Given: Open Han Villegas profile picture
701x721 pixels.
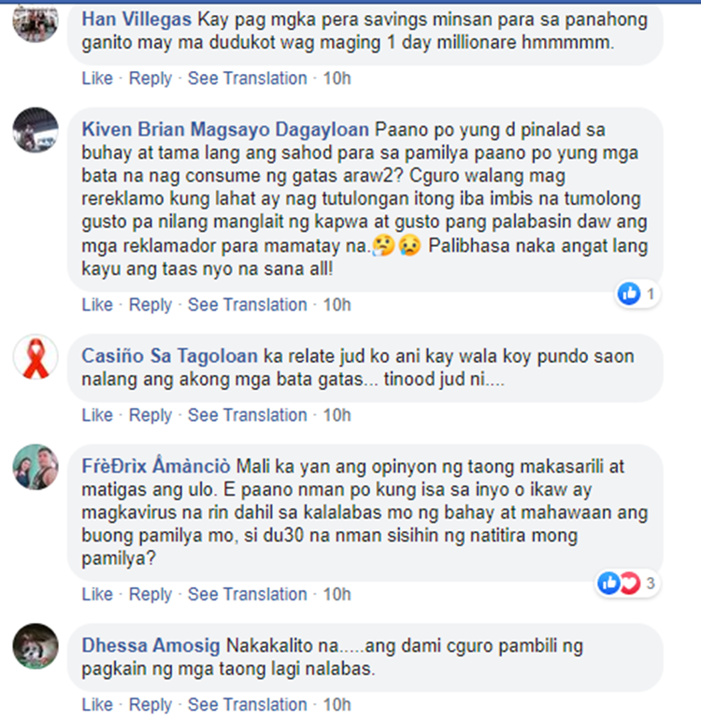Looking at the screenshot, I should click(x=36, y=22).
